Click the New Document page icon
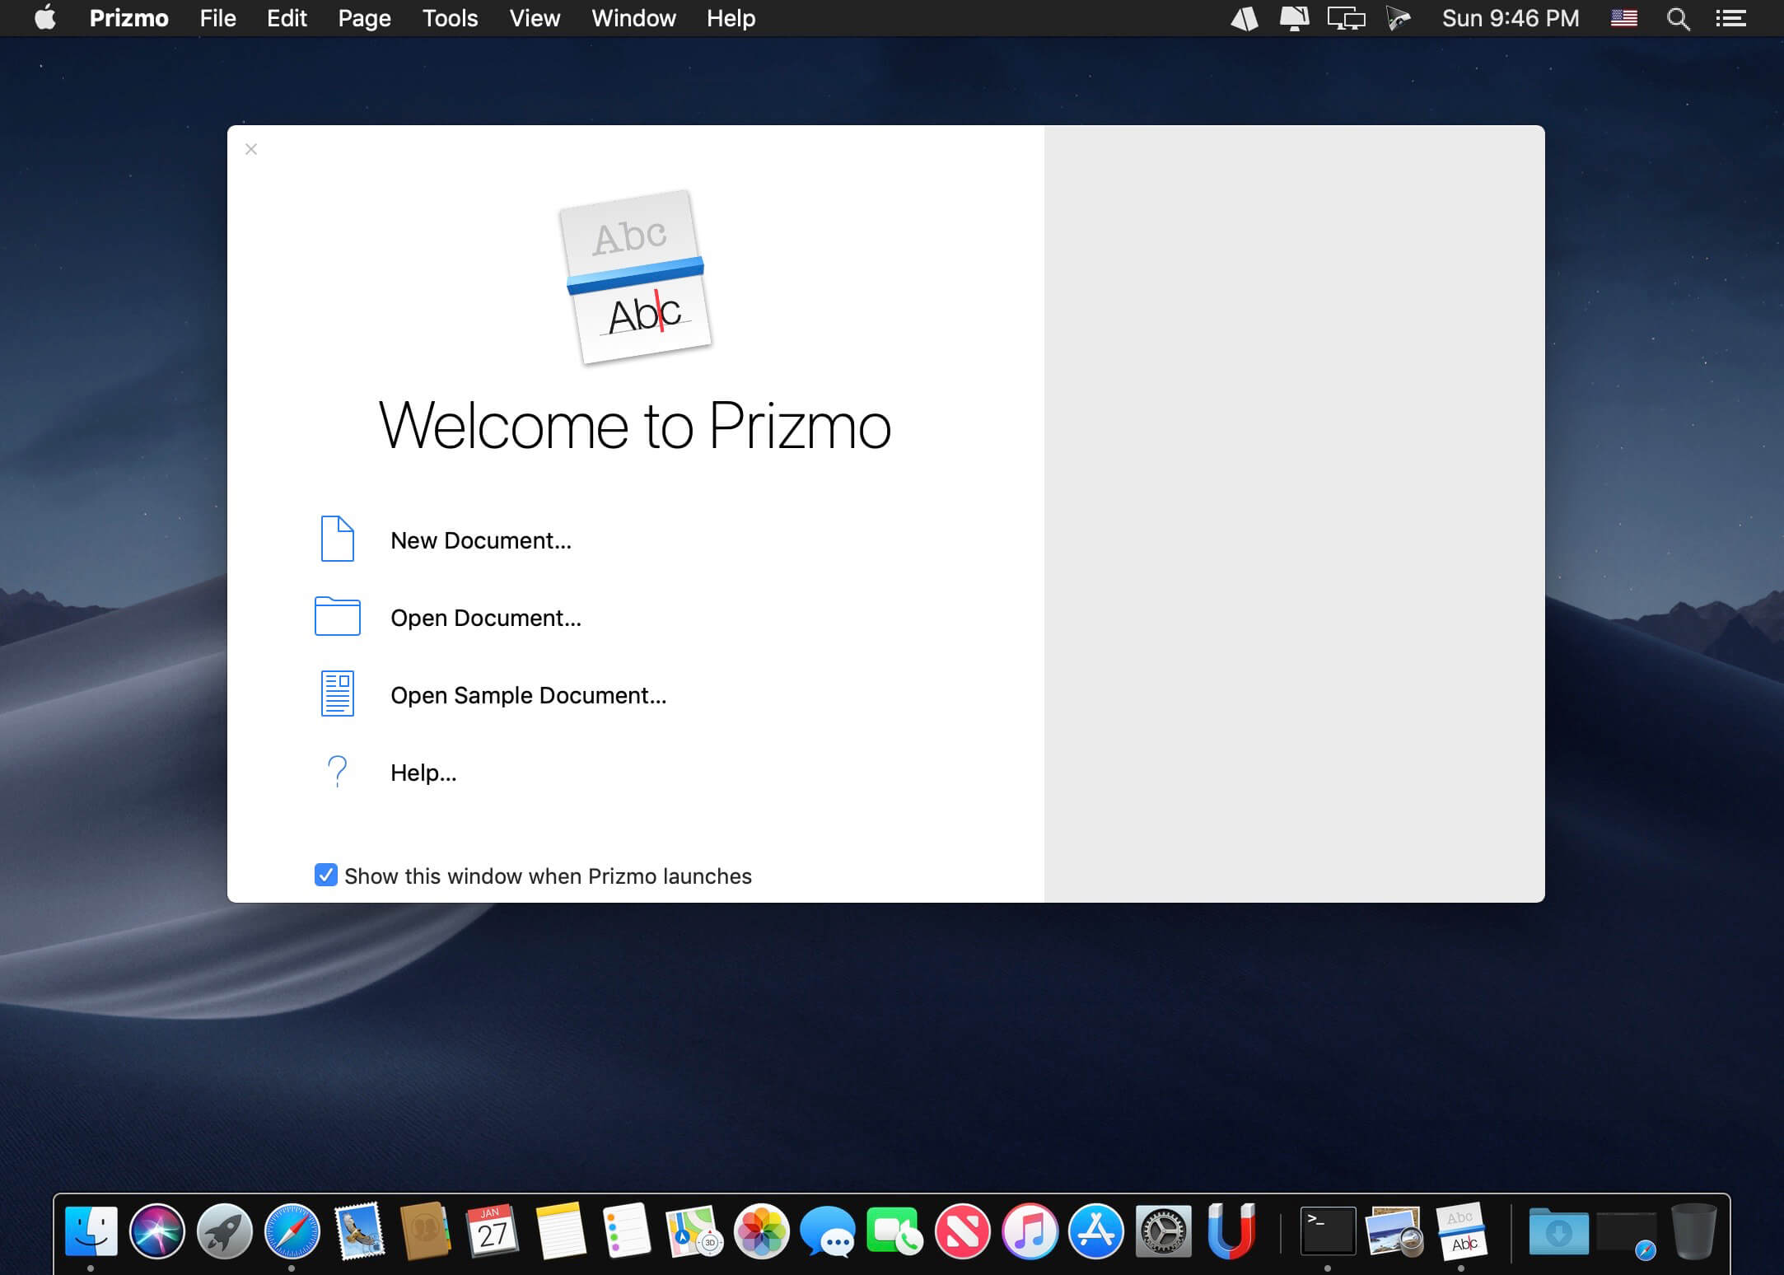 337,539
